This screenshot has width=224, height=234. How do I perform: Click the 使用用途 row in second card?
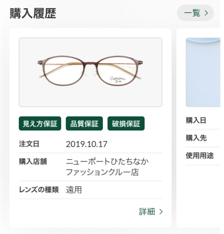click(203, 156)
